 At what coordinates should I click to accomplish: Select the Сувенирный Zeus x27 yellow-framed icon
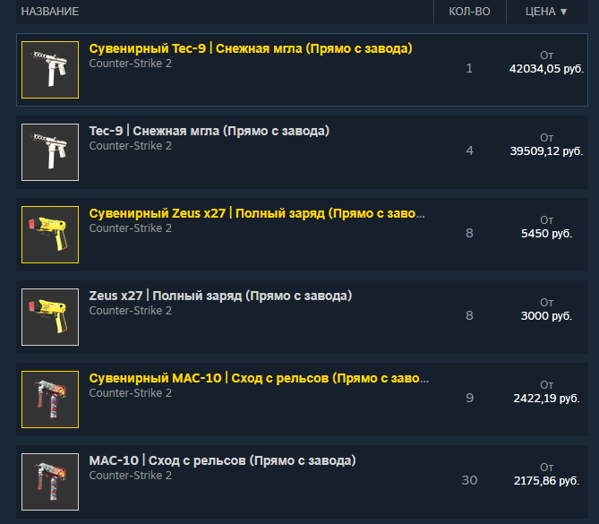click(50, 235)
